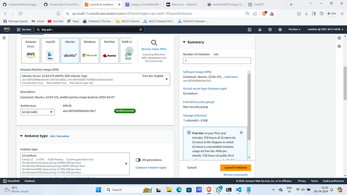Click read more in the Summary
Viewport: 347px width, 195px height.
coord(231,77)
